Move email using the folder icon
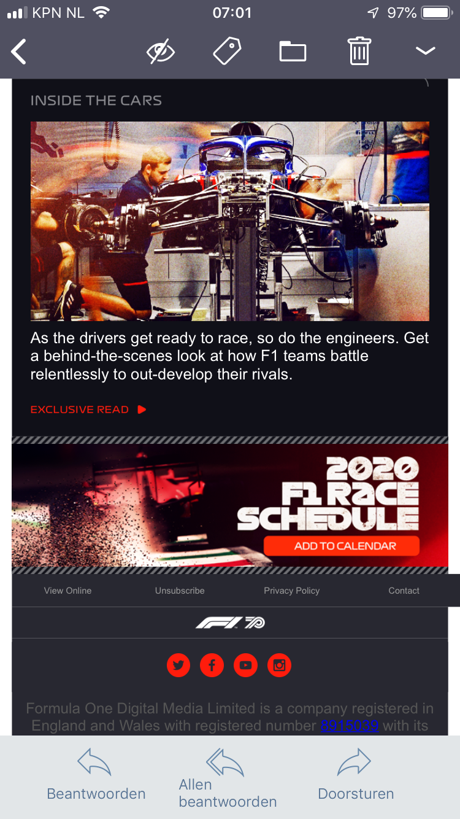 (x=293, y=52)
